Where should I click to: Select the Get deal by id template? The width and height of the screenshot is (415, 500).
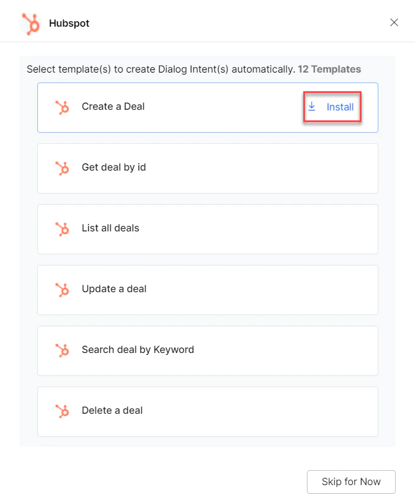pyautogui.click(x=207, y=167)
